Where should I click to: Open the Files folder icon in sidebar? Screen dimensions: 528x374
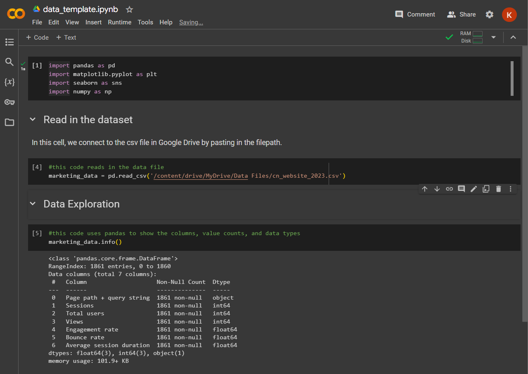click(9, 122)
